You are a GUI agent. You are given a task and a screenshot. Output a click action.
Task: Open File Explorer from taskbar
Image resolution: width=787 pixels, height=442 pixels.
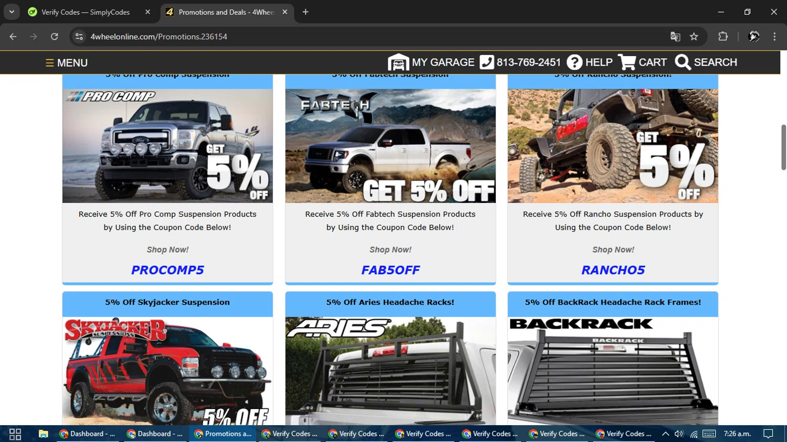[x=43, y=434]
